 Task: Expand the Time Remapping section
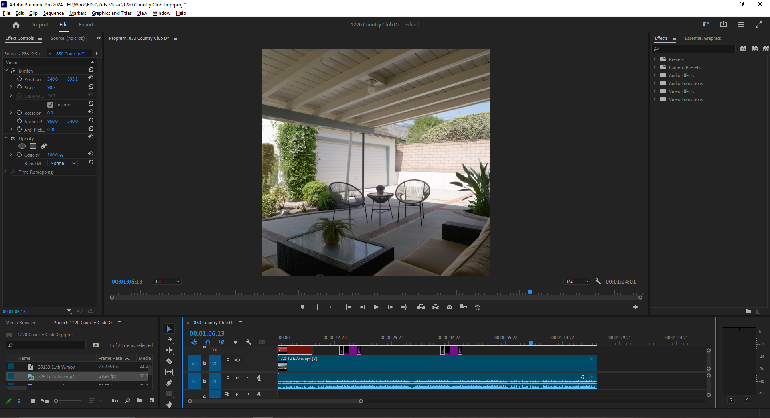[6, 172]
